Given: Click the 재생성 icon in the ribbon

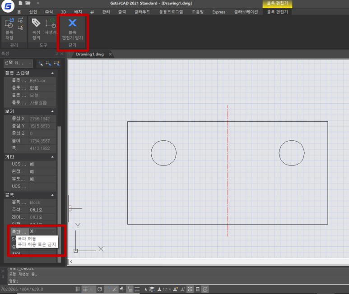Looking at the screenshot, I should [x=51, y=23].
